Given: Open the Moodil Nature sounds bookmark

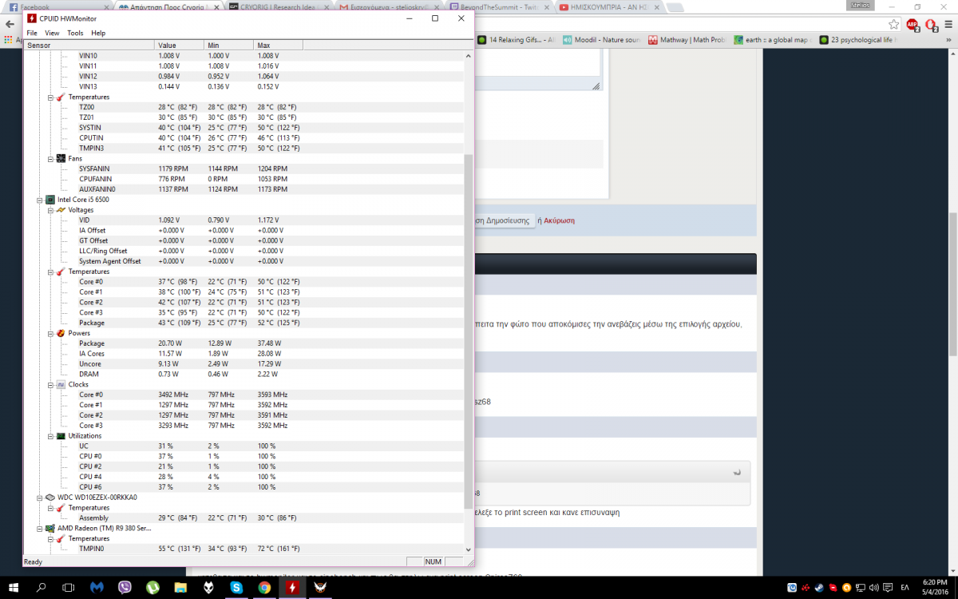Looking at the screenshot, I should (x=600, y=40).
